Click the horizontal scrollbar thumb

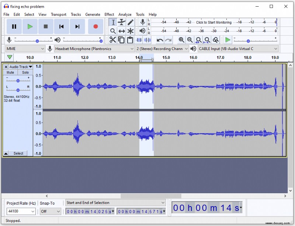pyautogui.click(x=151, y=196)
